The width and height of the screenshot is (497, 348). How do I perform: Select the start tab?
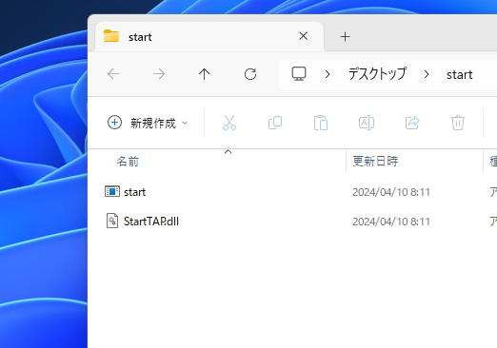pyautogui.click(x=209, y=36)
